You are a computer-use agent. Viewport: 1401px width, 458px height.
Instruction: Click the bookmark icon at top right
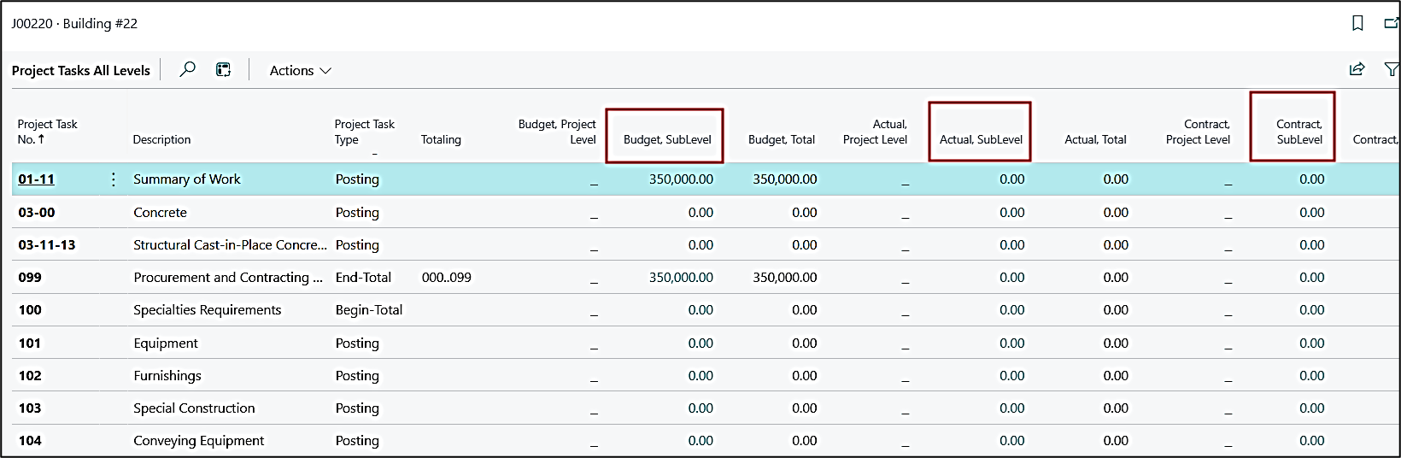[x=1357, y=24]
